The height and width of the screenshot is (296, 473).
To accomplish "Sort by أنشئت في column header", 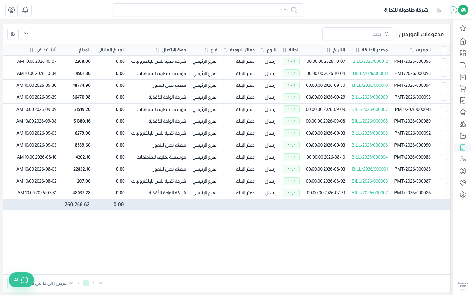I will pos(43,50).
